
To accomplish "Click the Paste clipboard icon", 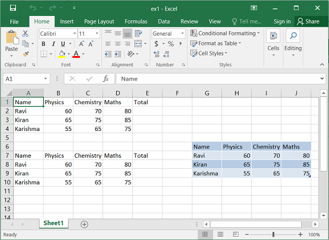I will click(12, 38).
